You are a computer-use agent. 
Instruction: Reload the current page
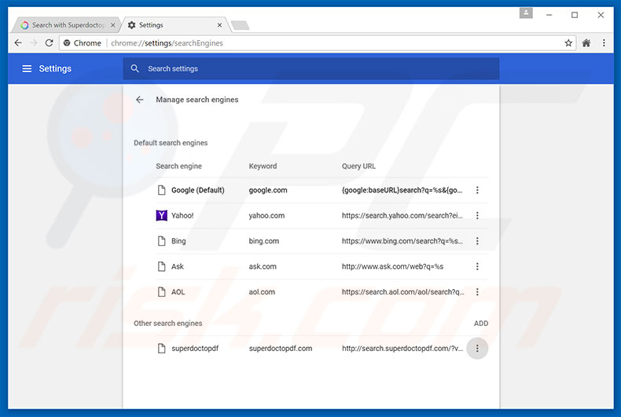pyautogui.click(x=49, y=42)
